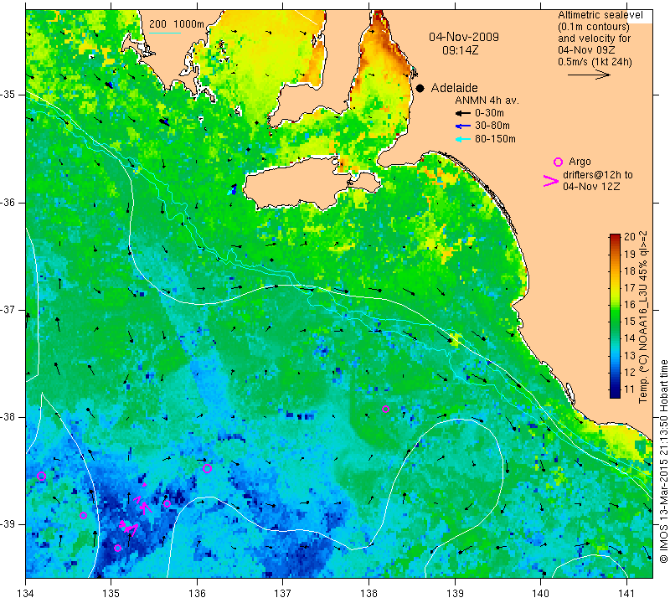
Task: Click the 141 longitude axis label
Action: [x=626, y=593]
